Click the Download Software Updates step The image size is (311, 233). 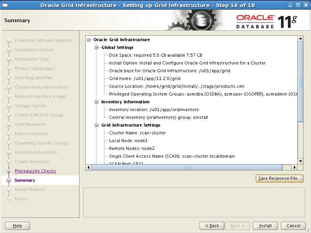(x=44, y=40)
